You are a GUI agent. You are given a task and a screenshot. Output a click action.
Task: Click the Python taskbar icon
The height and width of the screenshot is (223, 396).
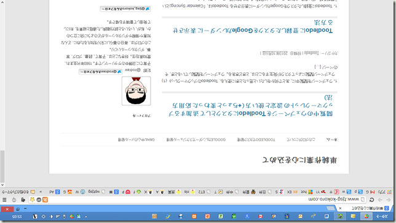pos(313,216)
